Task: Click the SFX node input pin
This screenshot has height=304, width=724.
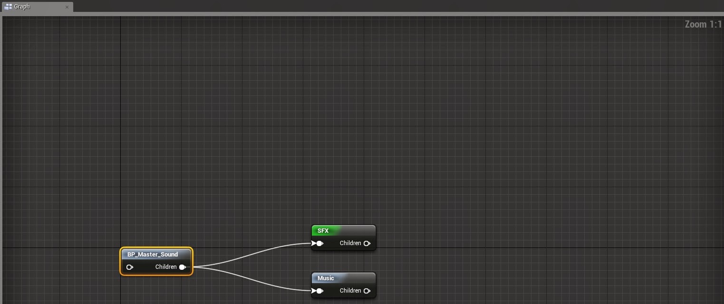Action: (318, 244)
